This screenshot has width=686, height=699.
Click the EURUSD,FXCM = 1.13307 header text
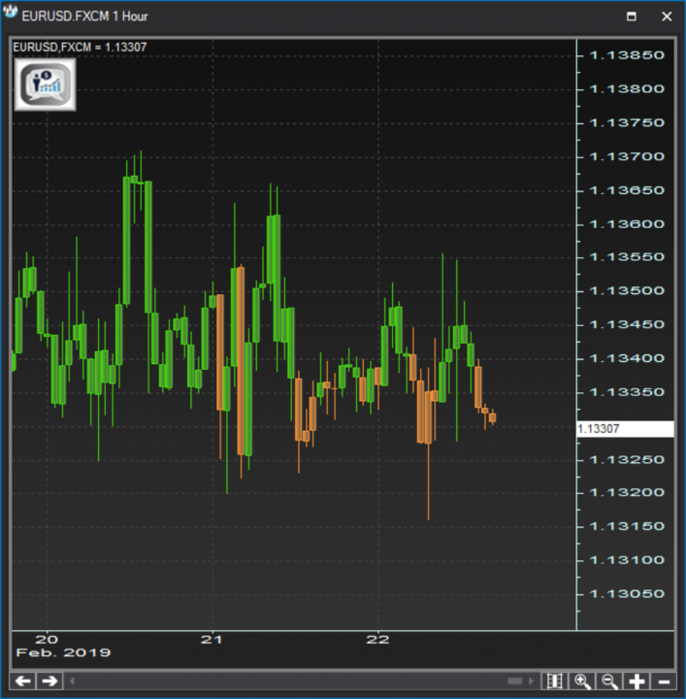tap(80, 48)
